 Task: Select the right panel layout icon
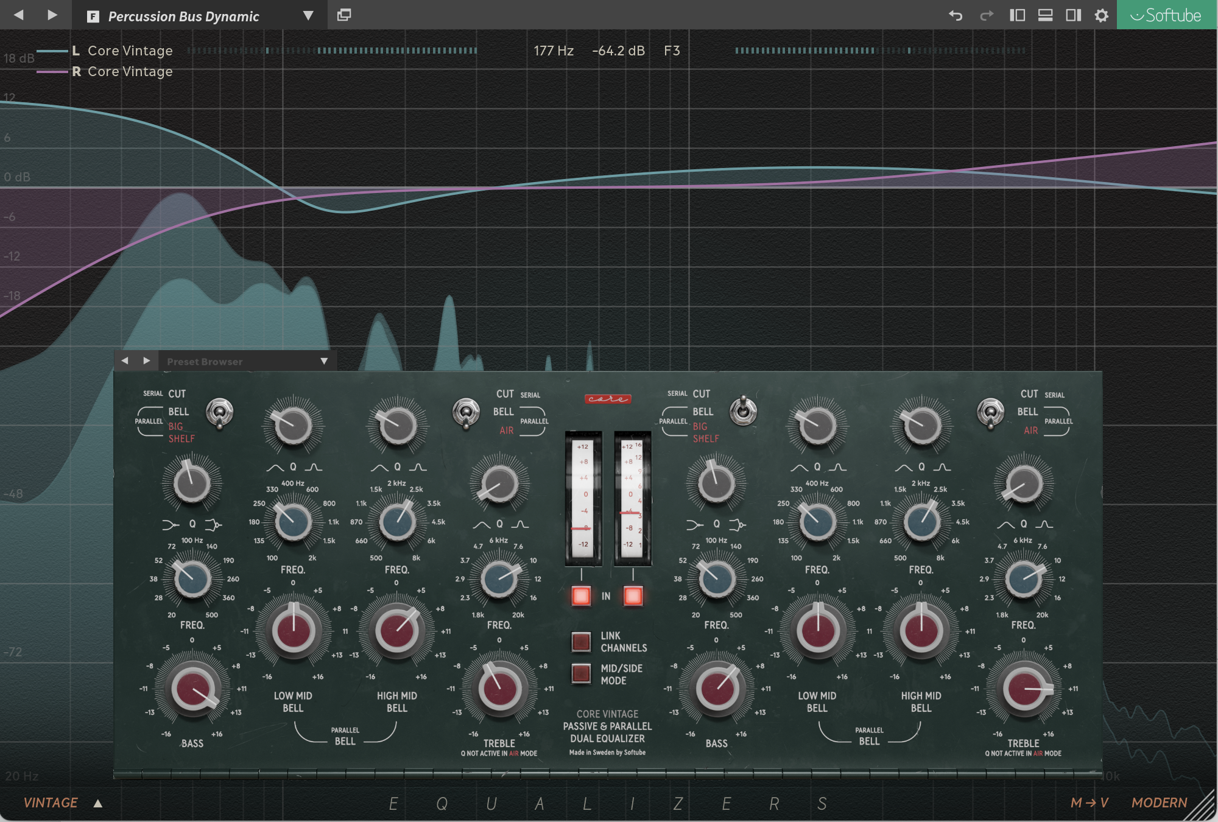(1073, 15)
